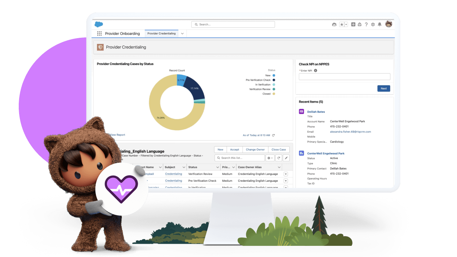Click the NPI information tooltip icon

point(315,71)
